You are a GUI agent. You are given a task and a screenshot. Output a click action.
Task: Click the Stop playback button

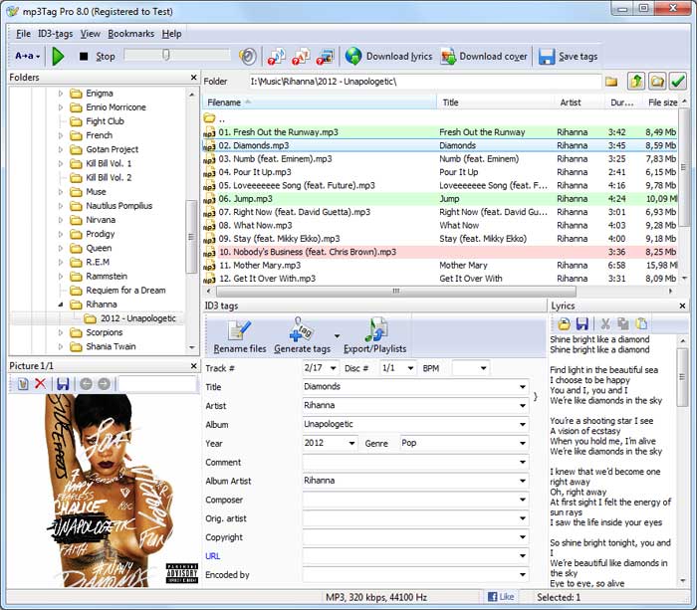tap(84, 57)
